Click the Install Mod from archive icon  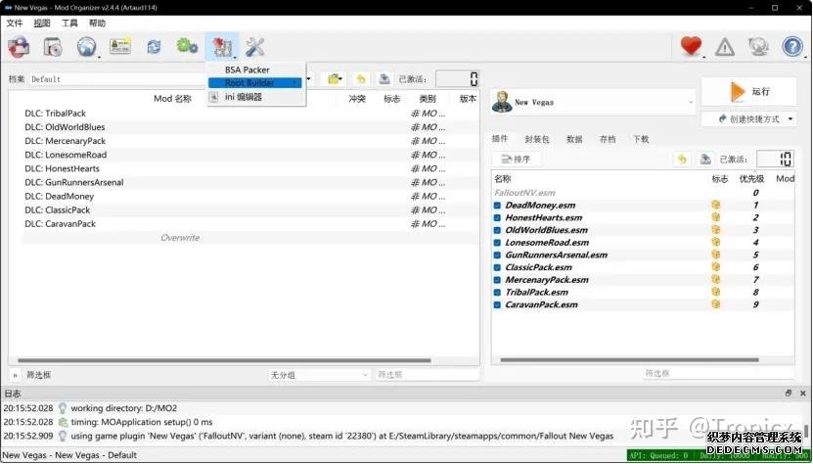(x=53, y=46)
